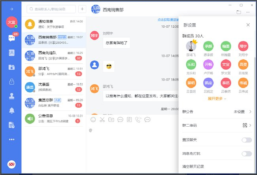Click the plus button beside search
Image resolution: width=257 pixels, height=175 pixels.
click(82, 9)
